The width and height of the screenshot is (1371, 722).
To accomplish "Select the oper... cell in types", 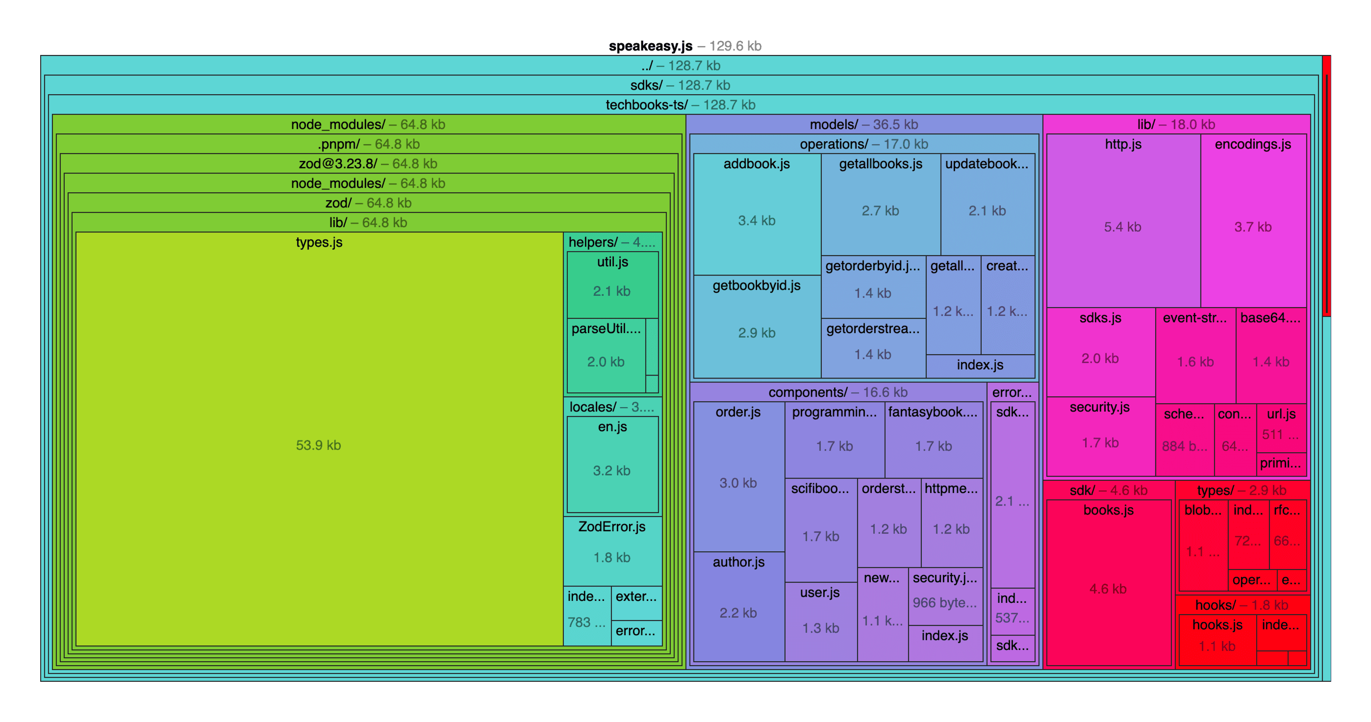I will click(1252, 580).
